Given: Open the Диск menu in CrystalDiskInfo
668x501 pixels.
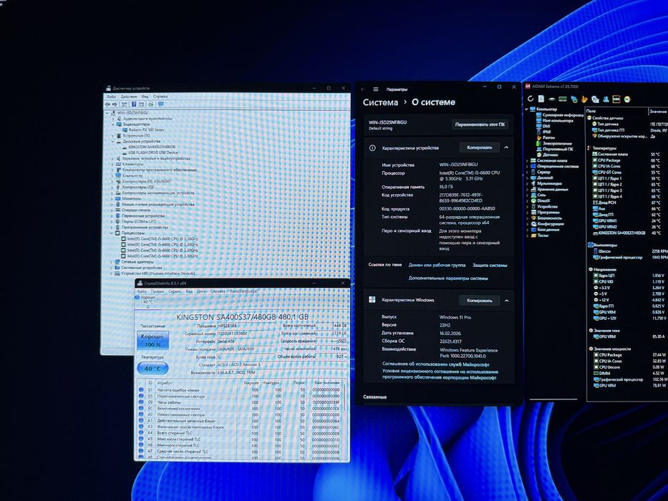Looking at the screenshot, I should pyautogui.click(x=201, y=291).
